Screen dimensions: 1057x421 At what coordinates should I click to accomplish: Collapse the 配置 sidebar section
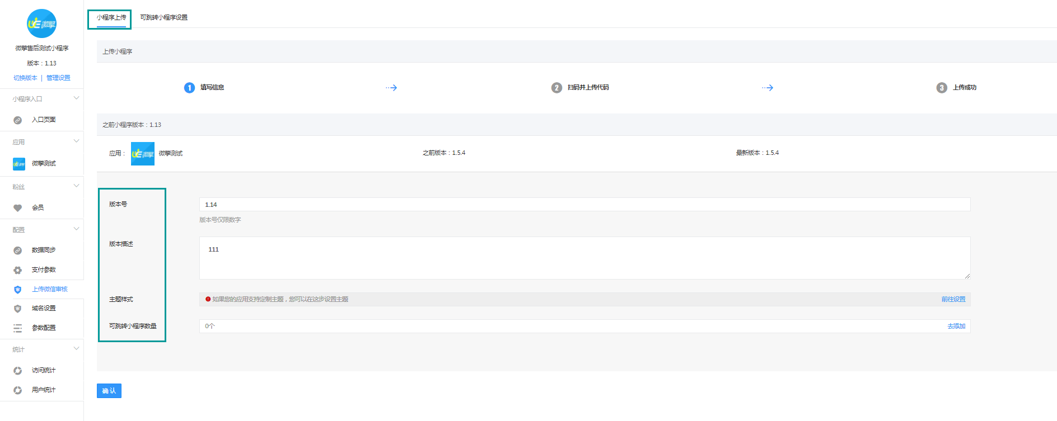77,229
